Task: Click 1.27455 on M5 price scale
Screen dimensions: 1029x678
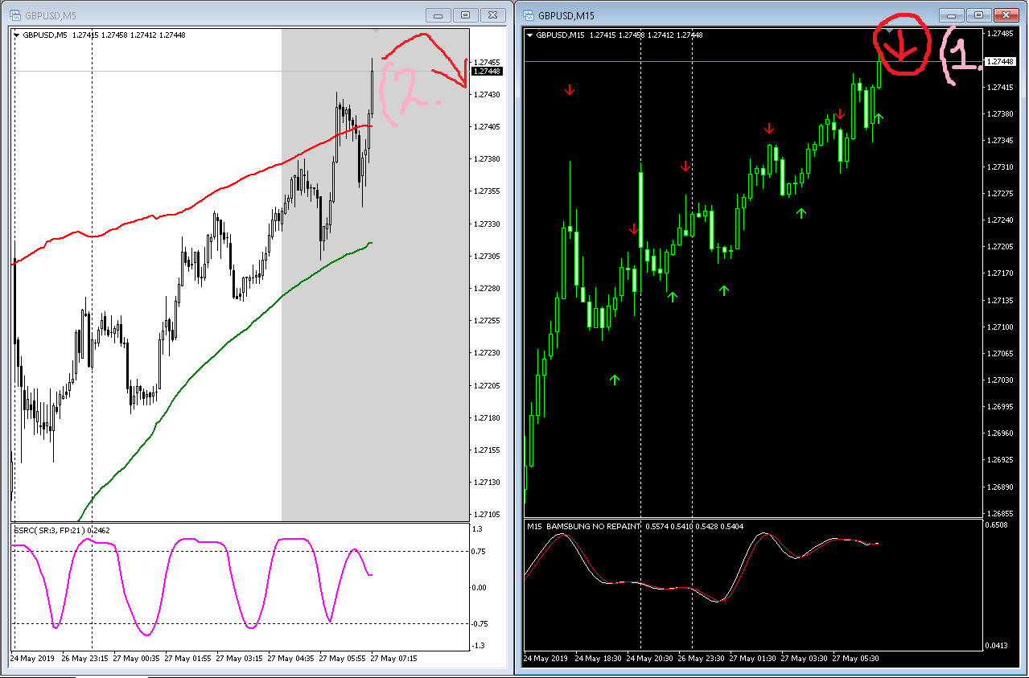Action: coord(488,62)
